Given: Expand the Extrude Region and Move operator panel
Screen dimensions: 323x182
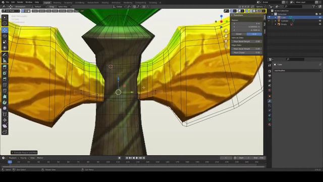Looking at the screenshot, I should click(x=12, y=153).
